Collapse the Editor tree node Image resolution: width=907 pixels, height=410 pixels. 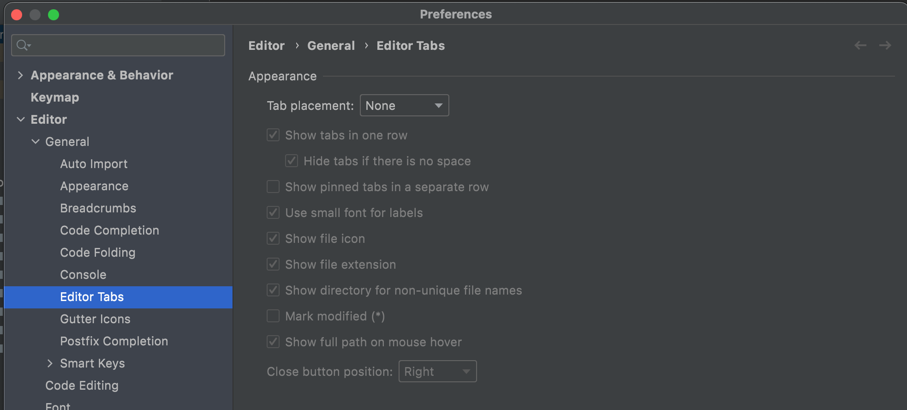tap(20, 120)
